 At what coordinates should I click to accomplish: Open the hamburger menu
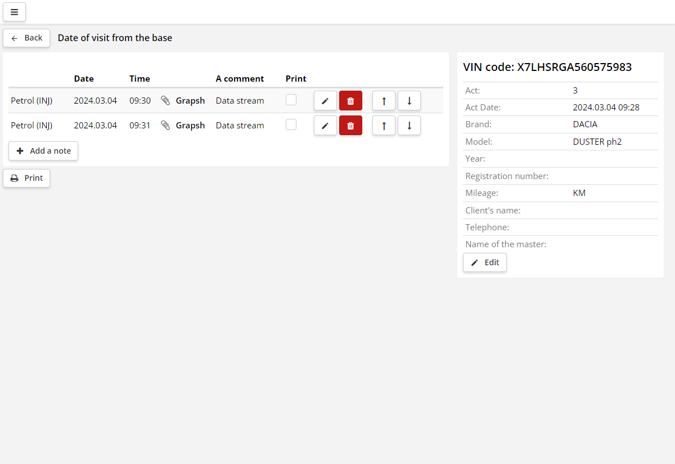[15, 12]
